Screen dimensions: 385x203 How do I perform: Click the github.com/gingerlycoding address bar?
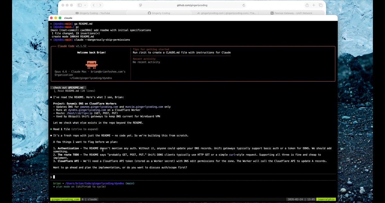pyautogui.click(x=192, y=5)
